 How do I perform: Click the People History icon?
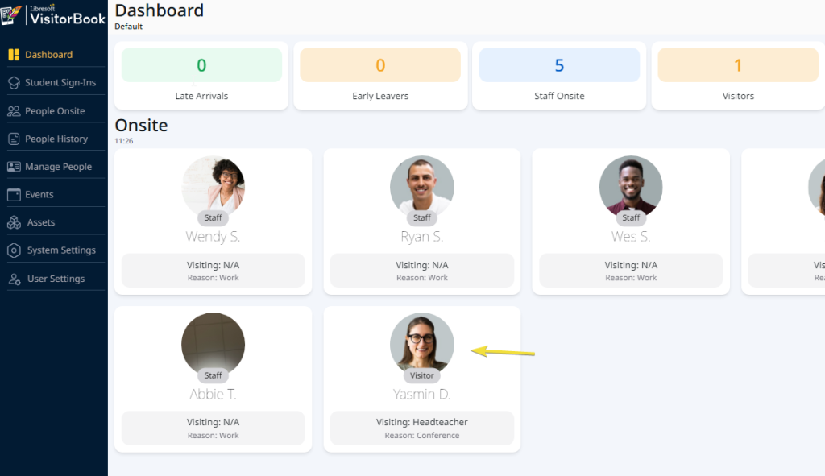tap(13, 139)
